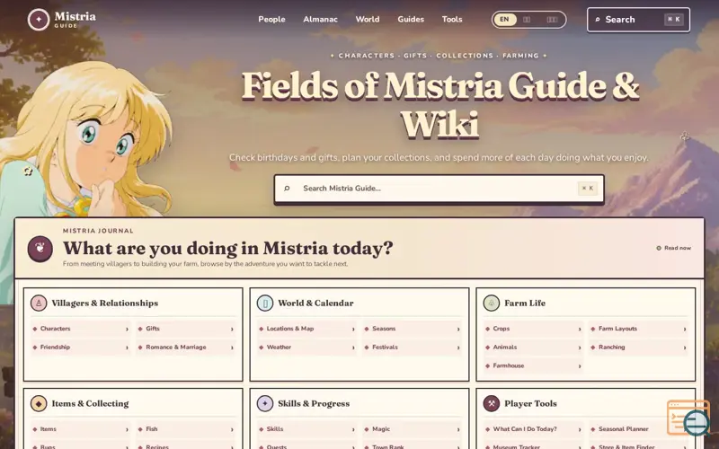719x449 pixels.
Task: Open the Locations & Map link
Action: pos(306,329)
